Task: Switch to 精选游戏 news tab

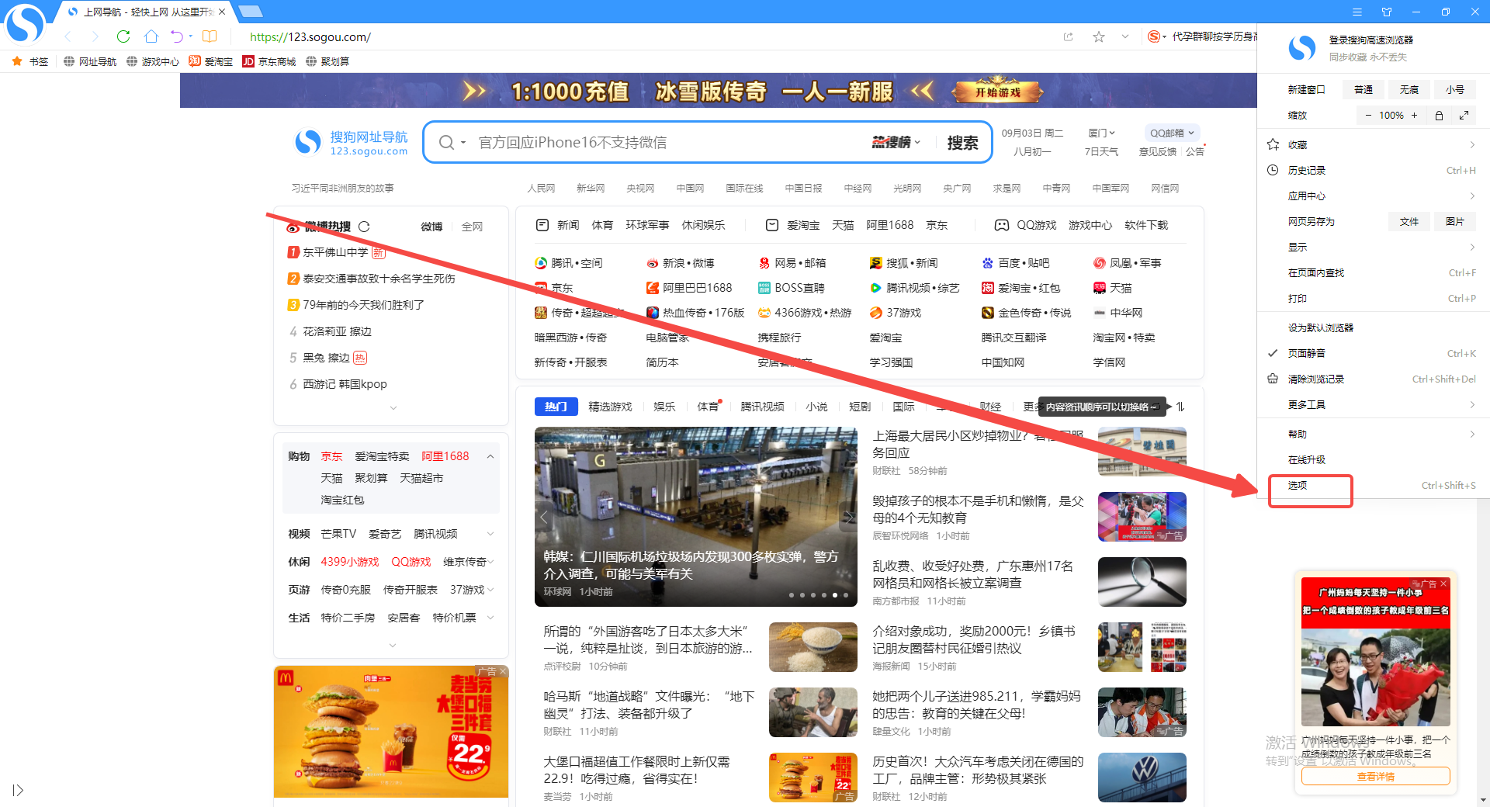Action: pos(610,407)
